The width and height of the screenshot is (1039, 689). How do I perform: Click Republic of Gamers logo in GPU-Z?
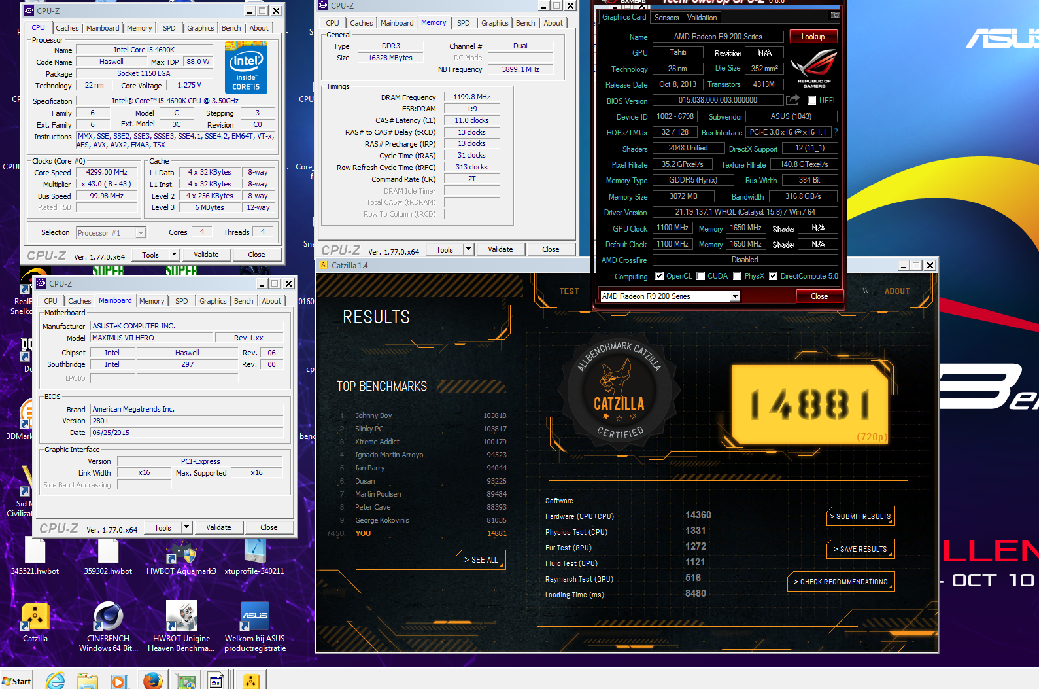click(813, 69)
